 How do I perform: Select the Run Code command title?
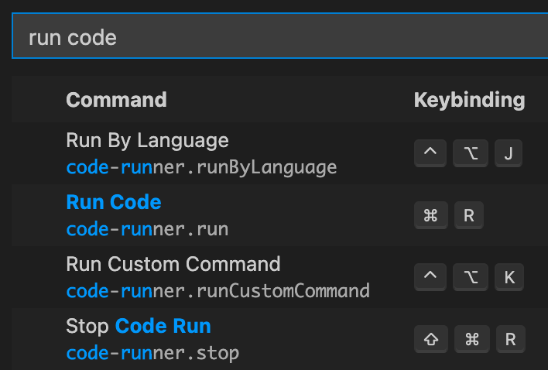pyautogui.click(x=114, y=202)
